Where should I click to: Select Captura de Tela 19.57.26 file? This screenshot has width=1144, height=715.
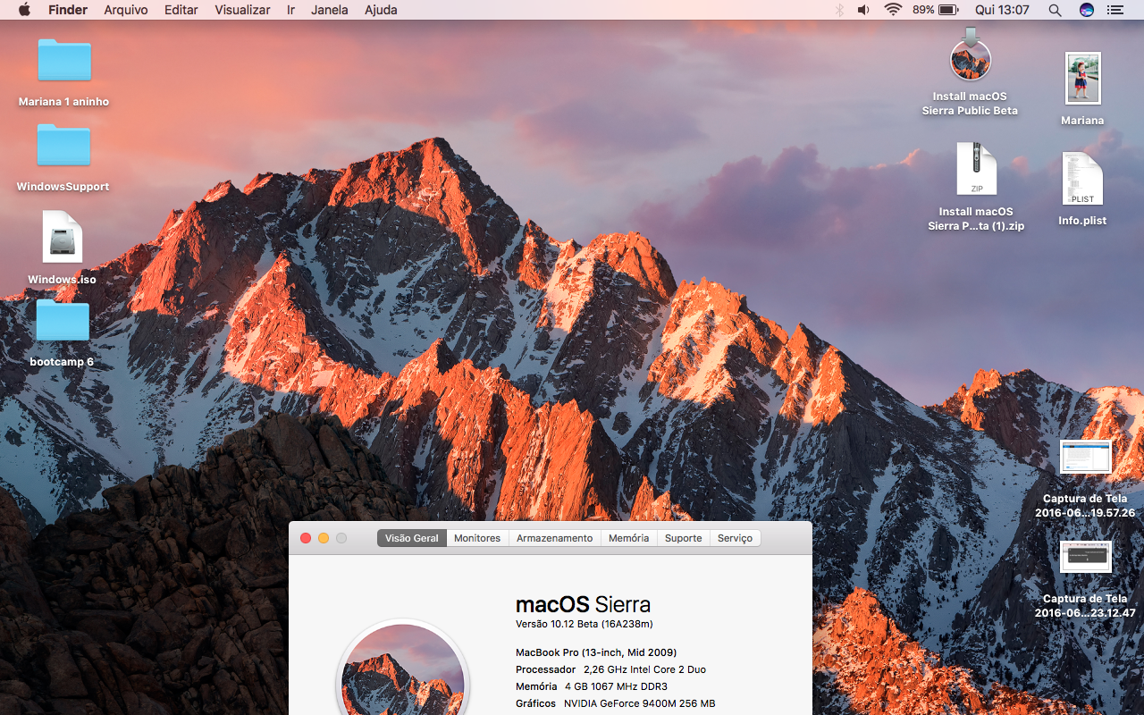[1085, 479]
